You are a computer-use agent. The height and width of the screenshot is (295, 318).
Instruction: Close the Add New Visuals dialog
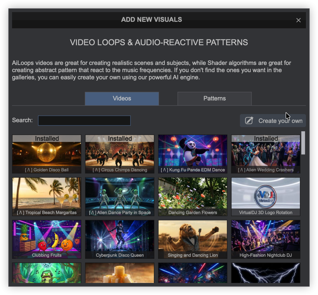[298, 20]
